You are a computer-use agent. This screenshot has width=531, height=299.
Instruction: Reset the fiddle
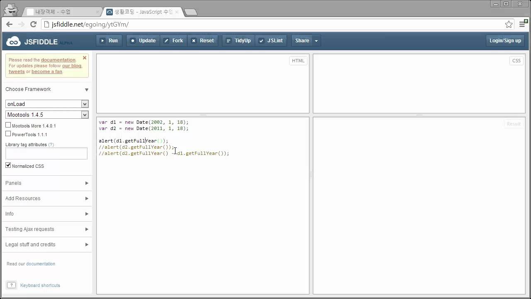point(202,41)
